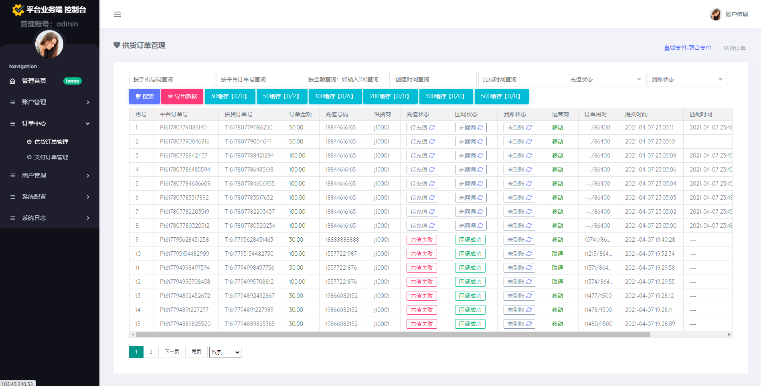Viewport: 761px width, 386px height.
Task: Click the account avatar in top-right
Action: (716, 14)
